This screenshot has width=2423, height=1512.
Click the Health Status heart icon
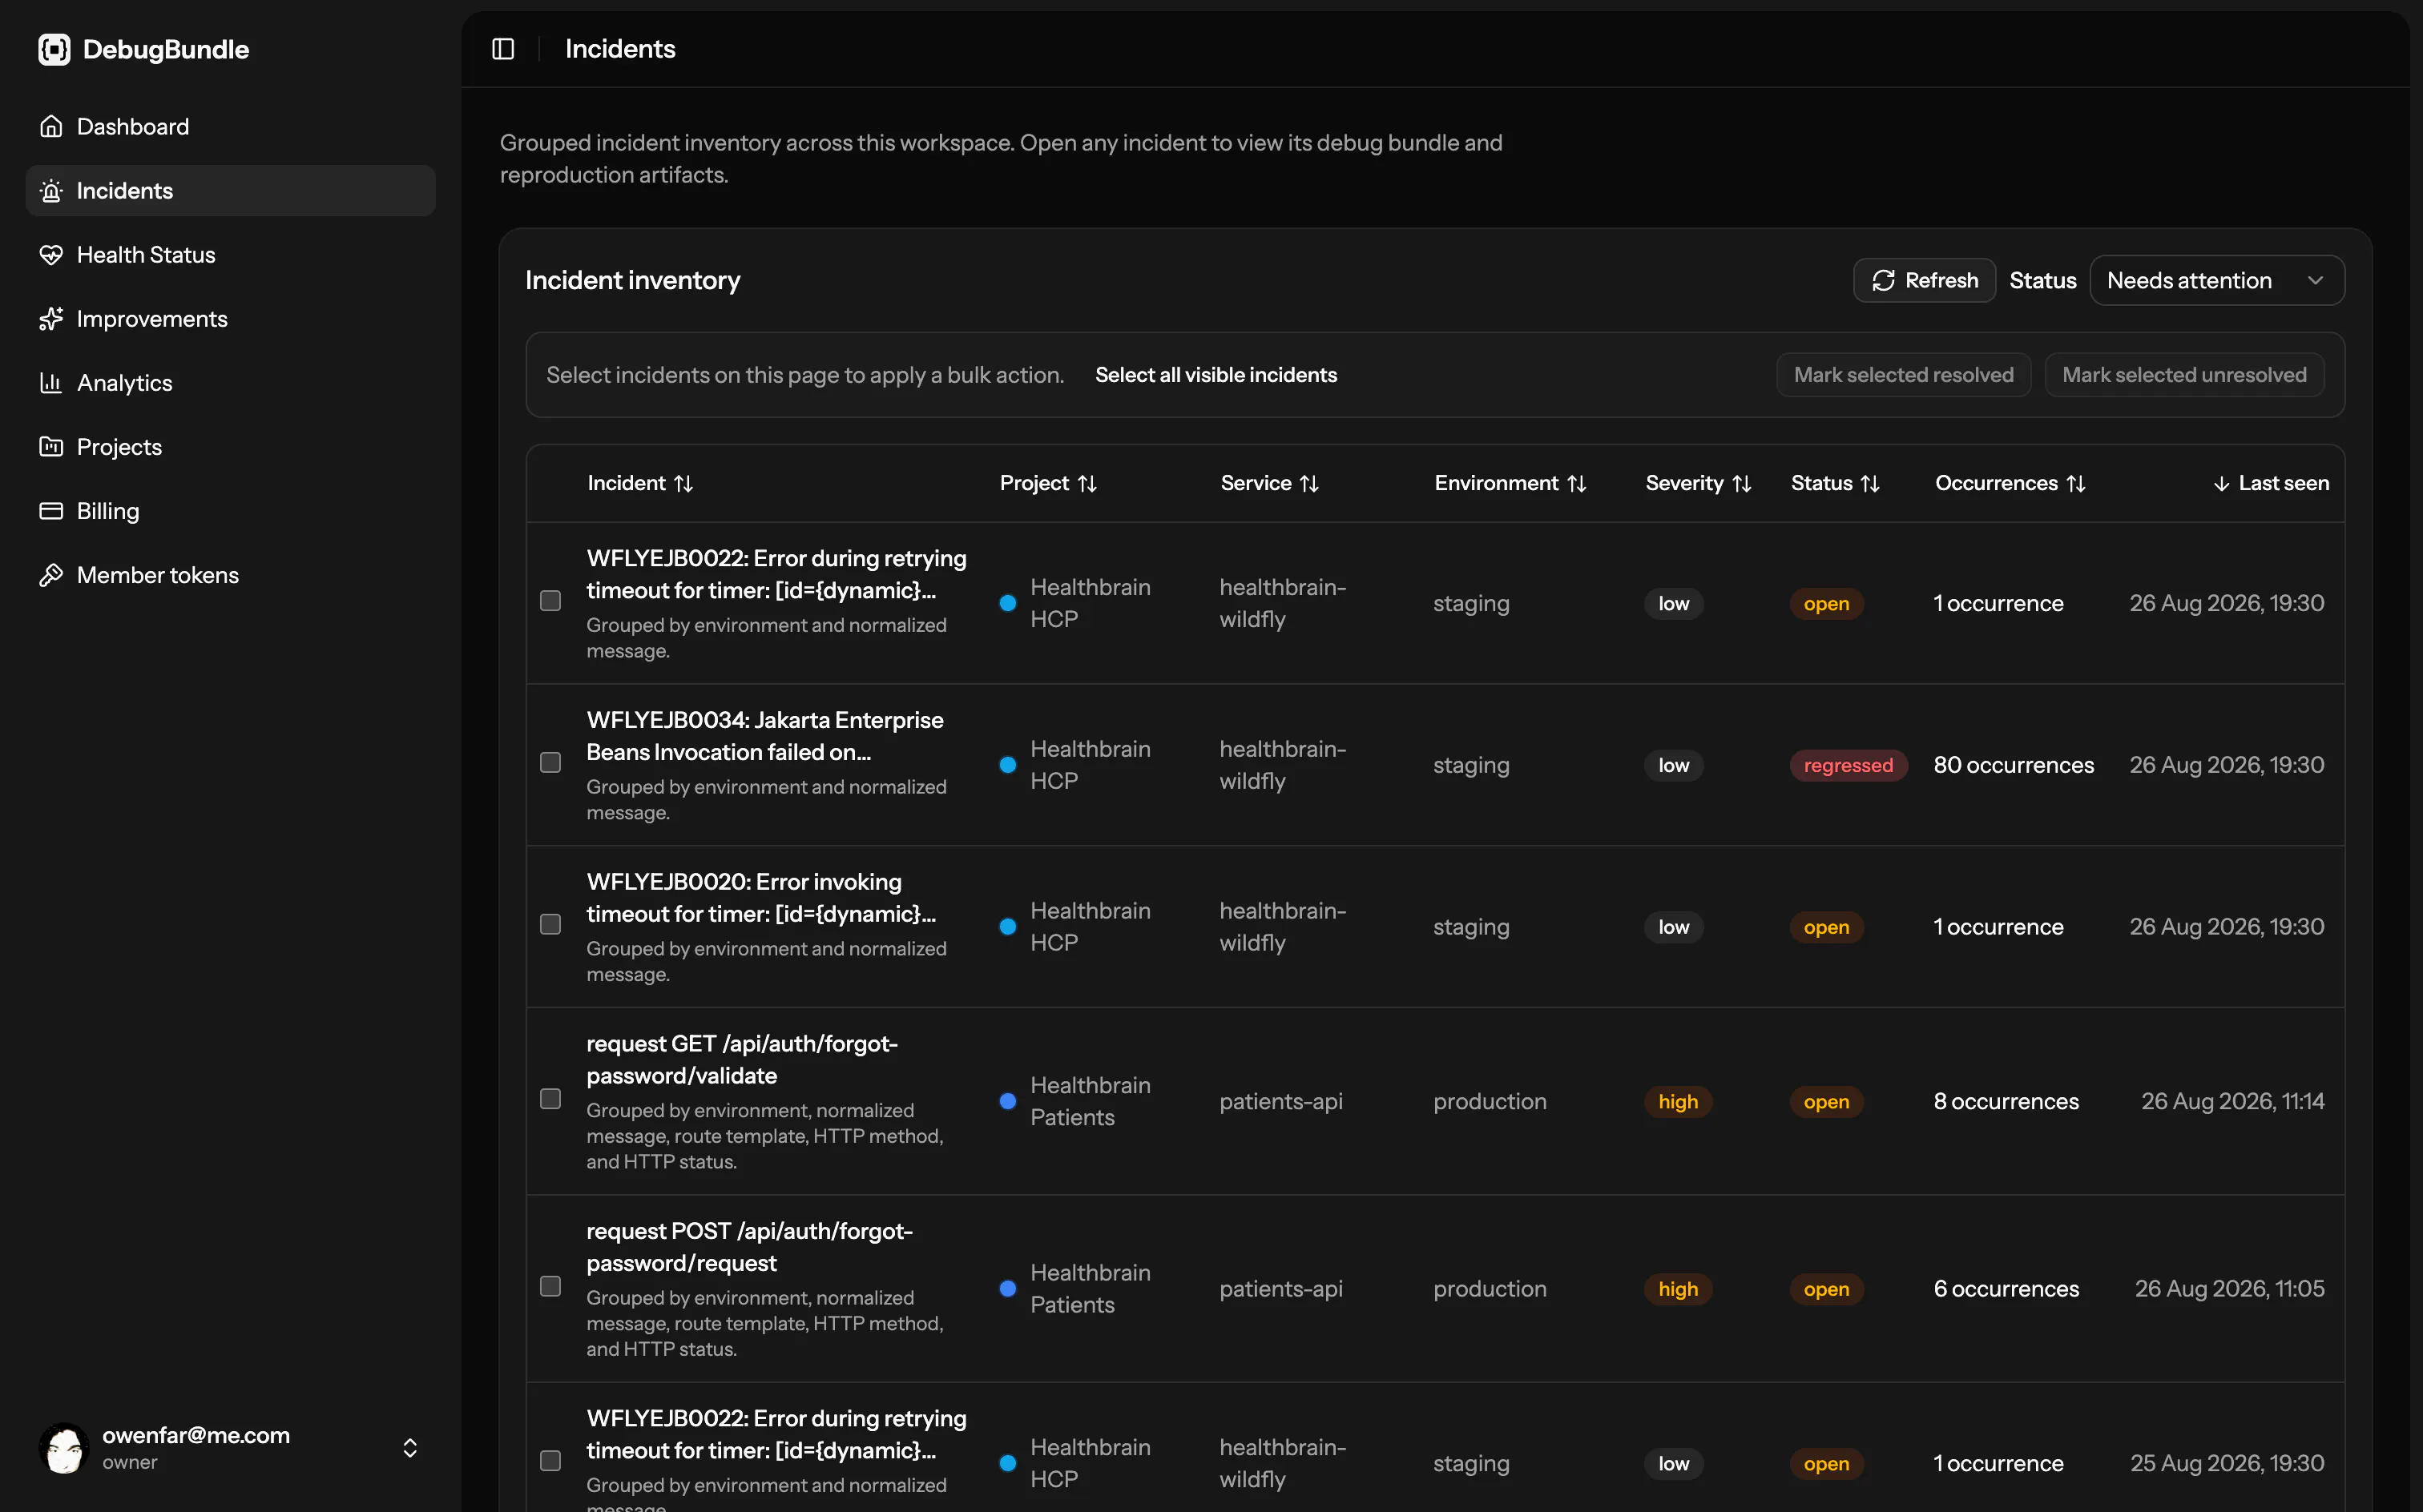[x=51, y=255]
